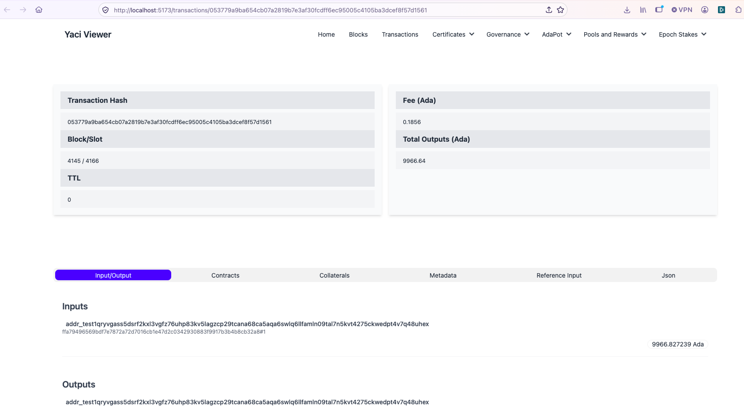Open the Pools and Rewards dropdown
The image size is (744, 410).
click(615, 34)
